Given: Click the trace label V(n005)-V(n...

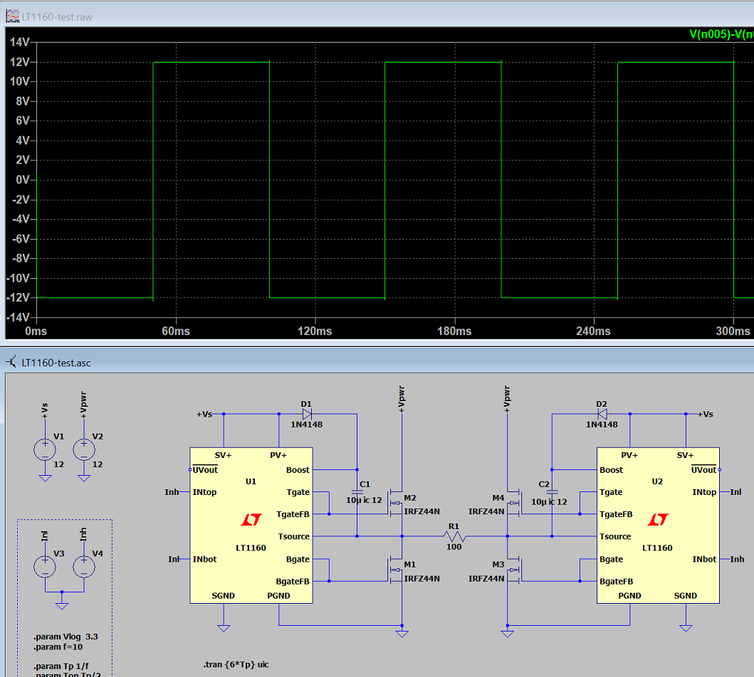Looking at the screenshot, I should (x=721, y=34).
